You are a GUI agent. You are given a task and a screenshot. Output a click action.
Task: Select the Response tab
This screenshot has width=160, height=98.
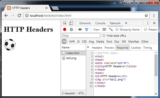pos(123,48)
